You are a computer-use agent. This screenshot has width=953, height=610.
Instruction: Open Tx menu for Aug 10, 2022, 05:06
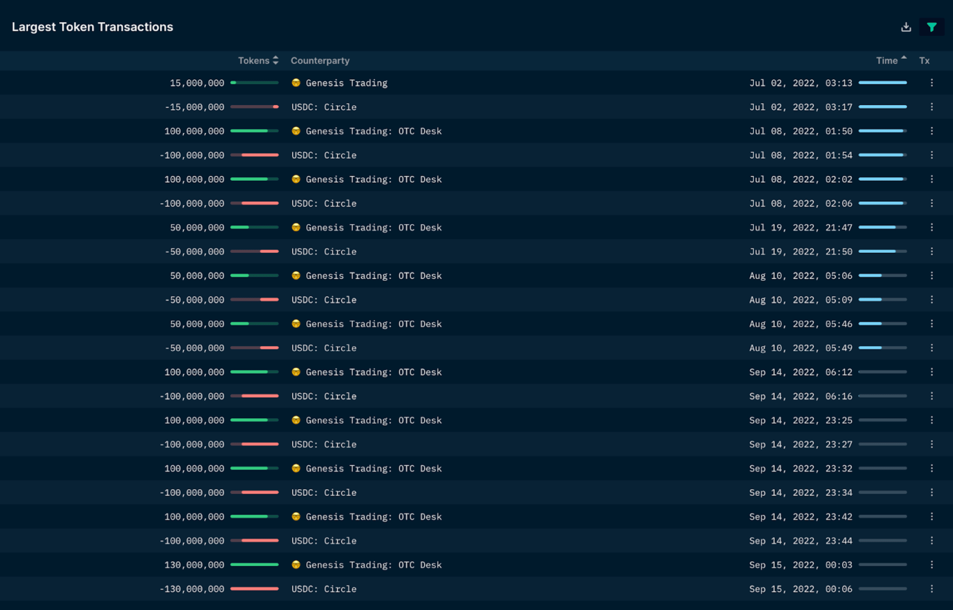932,276
